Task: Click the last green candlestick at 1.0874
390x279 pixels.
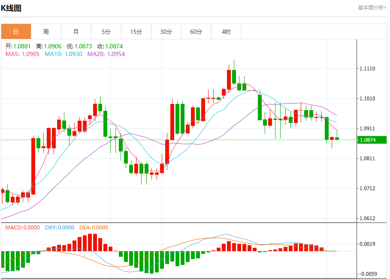Action: coord(337,138)
